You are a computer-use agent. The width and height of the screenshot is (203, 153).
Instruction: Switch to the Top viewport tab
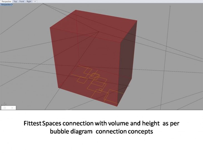click(15, 1)
